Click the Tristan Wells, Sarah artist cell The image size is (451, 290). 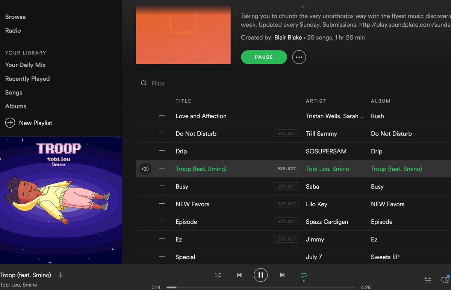point(335,116)
